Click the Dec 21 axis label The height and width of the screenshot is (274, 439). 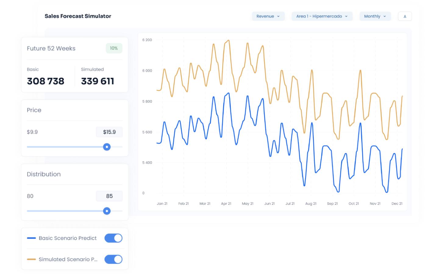[x=397, y=203]
